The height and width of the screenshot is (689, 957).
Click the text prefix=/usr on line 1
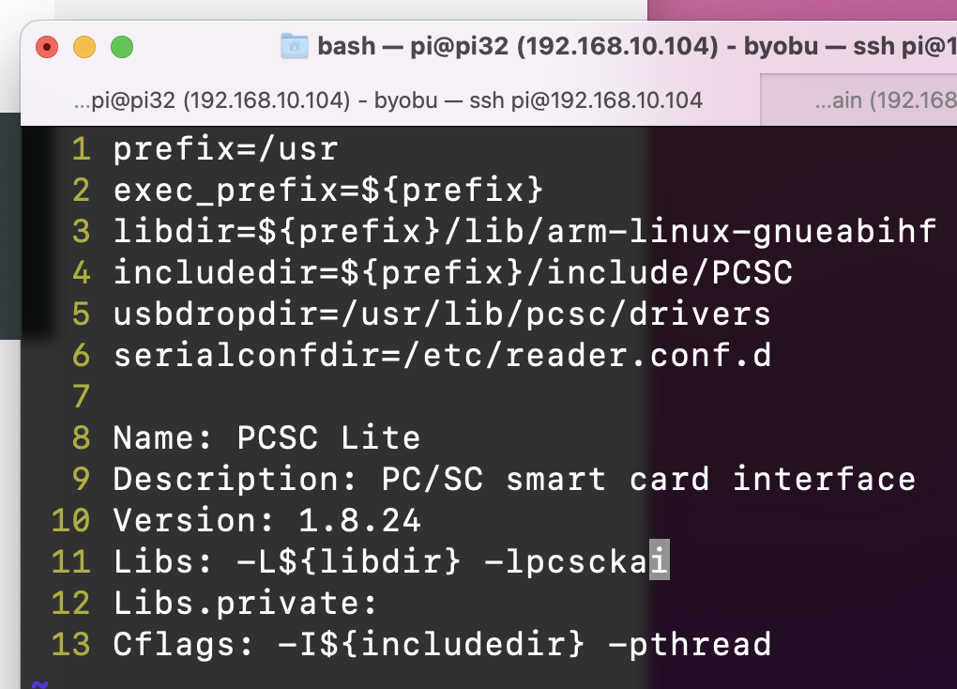click(225, 149)
